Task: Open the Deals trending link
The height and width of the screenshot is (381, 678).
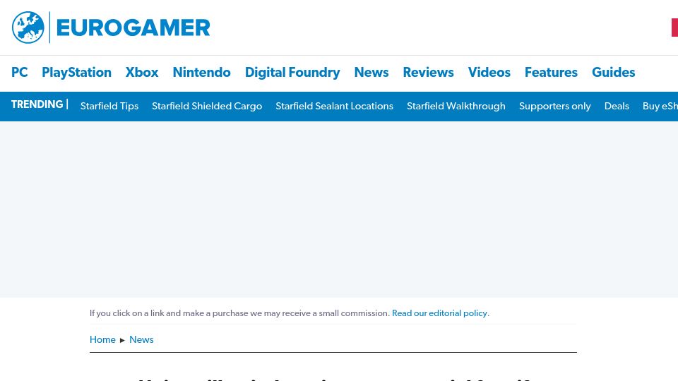Action: [617, 107]
